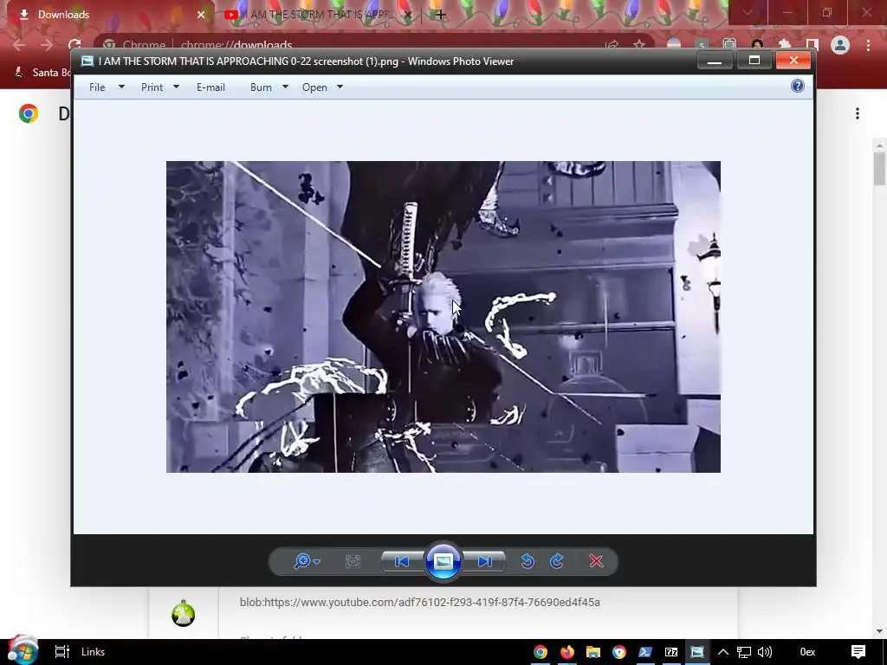Expand the File menu dropdown arrow
The width and height of the screenshot is (887, 665).
pyautogui.click(x=121, y=87)
